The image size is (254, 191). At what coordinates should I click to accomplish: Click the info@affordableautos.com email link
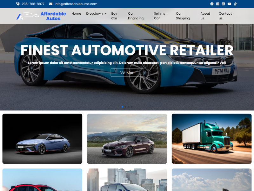(x=76, y=4)
